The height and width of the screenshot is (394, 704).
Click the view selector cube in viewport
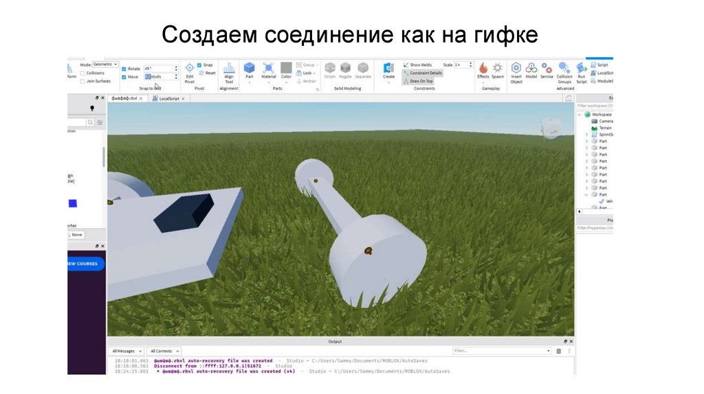[x=551, y=128]
